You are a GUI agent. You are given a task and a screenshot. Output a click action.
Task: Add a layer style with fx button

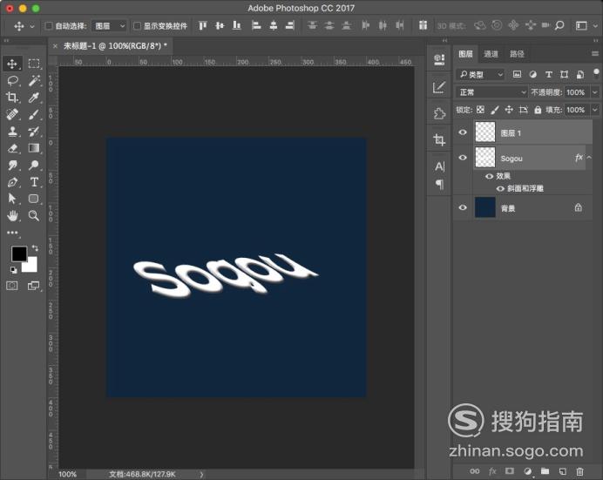(492, 471)
